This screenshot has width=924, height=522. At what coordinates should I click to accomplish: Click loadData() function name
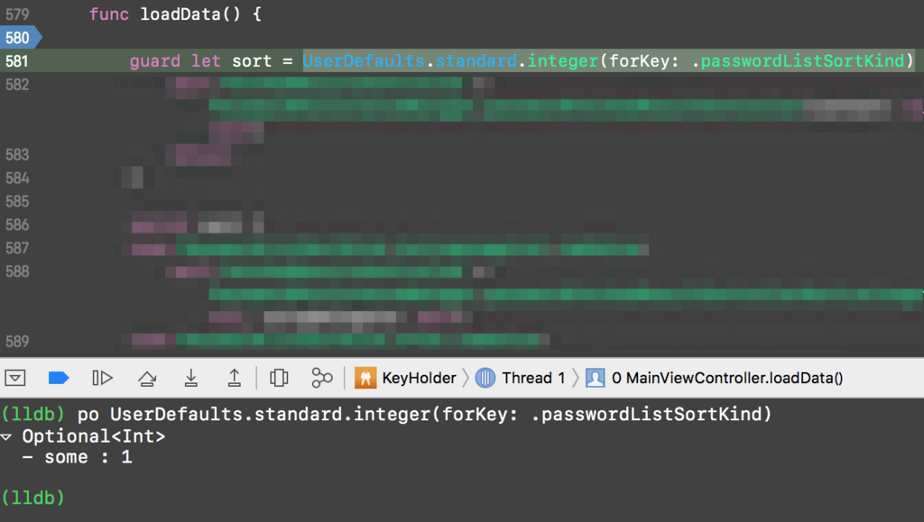point(190,14)
